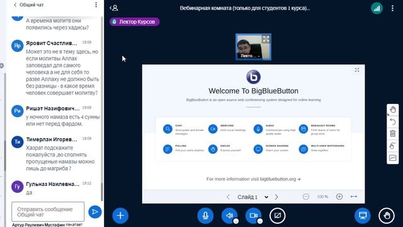Minimize presentation button
The width and height of the screenshot is (403, 227).
pos(363,216)
